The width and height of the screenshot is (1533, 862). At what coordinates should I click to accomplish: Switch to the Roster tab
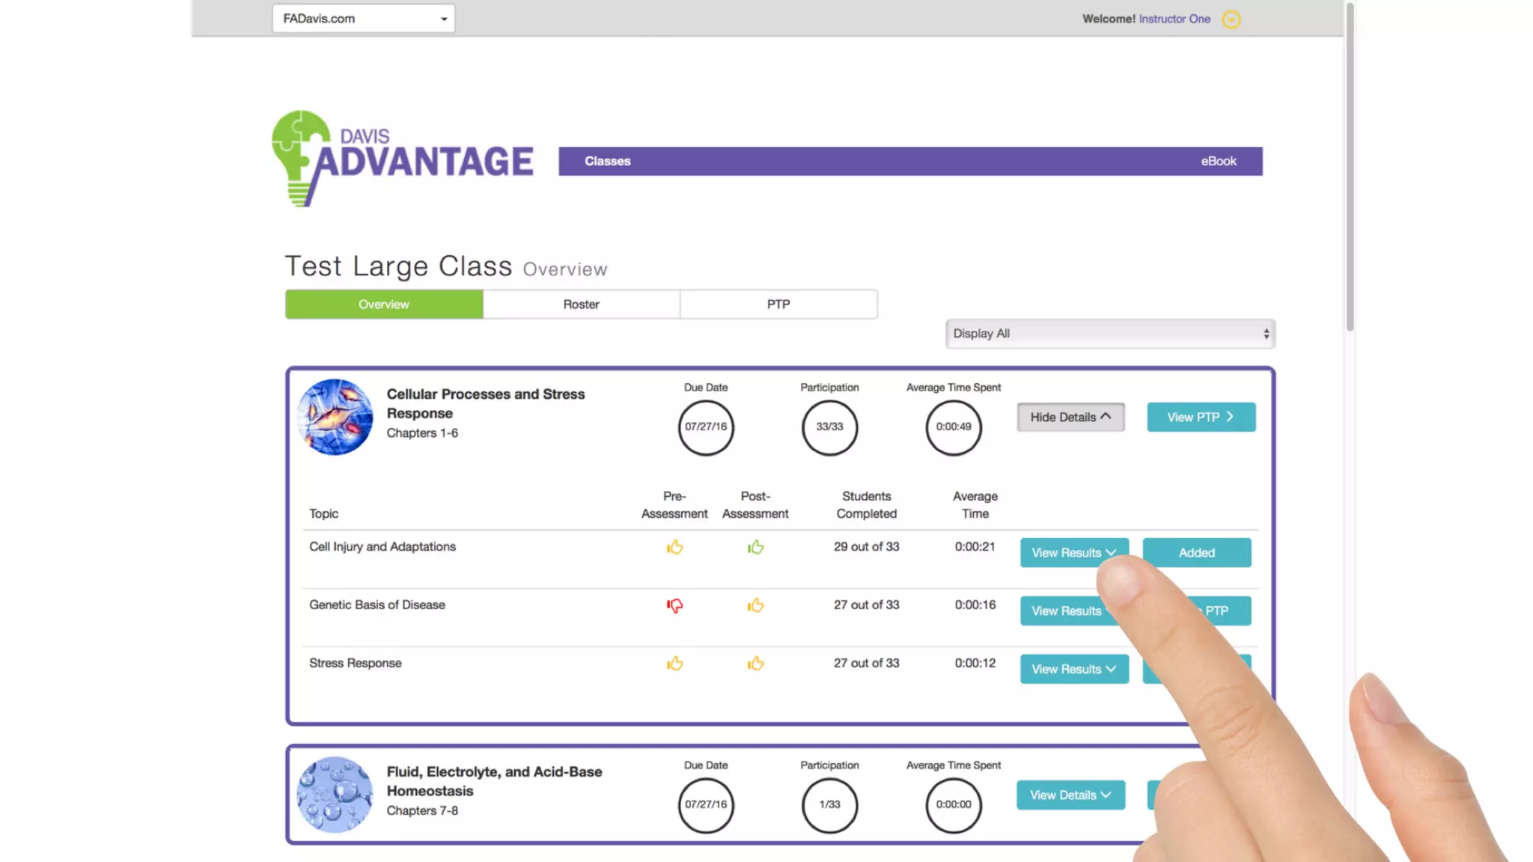[x=581, y=305]
